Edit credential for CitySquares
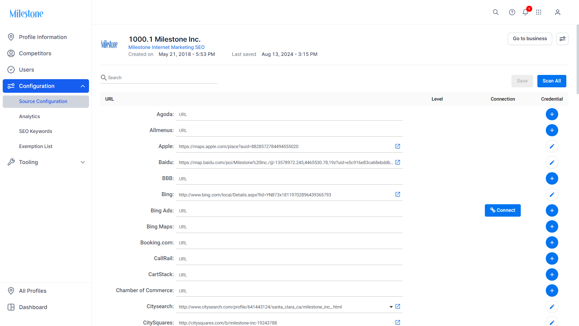Viewport: 579px width, 326px height. [552, 321]
